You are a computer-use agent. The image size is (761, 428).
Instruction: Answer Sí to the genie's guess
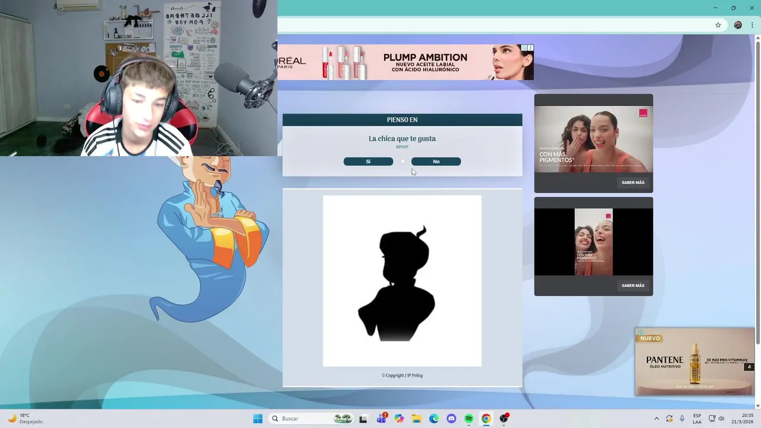(x=368, y=162)
